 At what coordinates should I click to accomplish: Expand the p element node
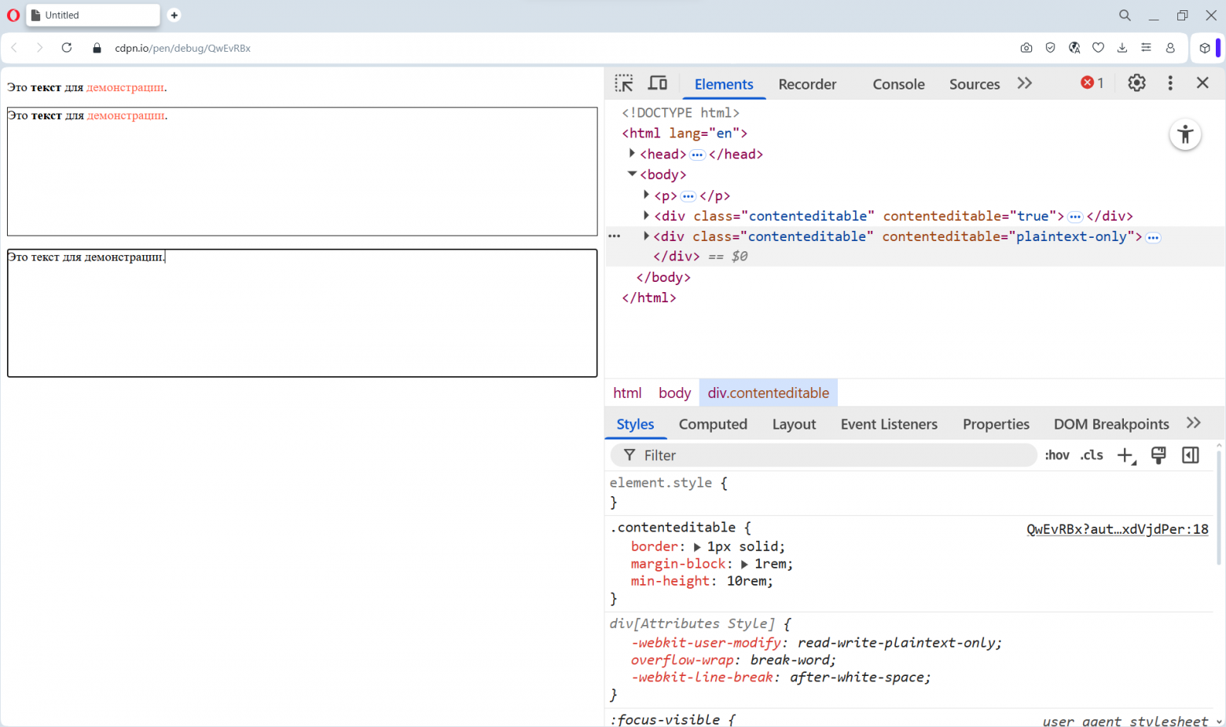(647, 195)
